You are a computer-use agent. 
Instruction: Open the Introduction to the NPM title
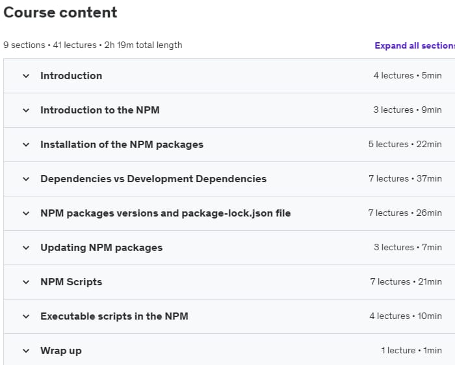click(100, 110)
